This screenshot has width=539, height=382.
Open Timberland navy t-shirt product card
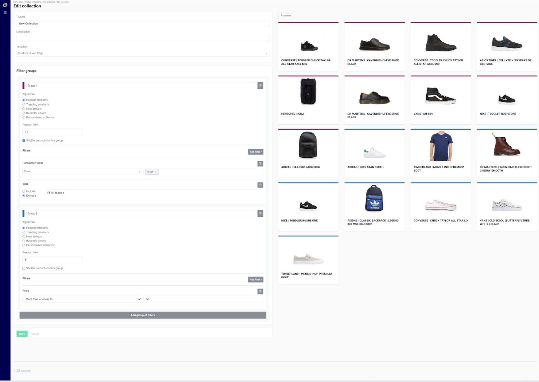[441, 153]
